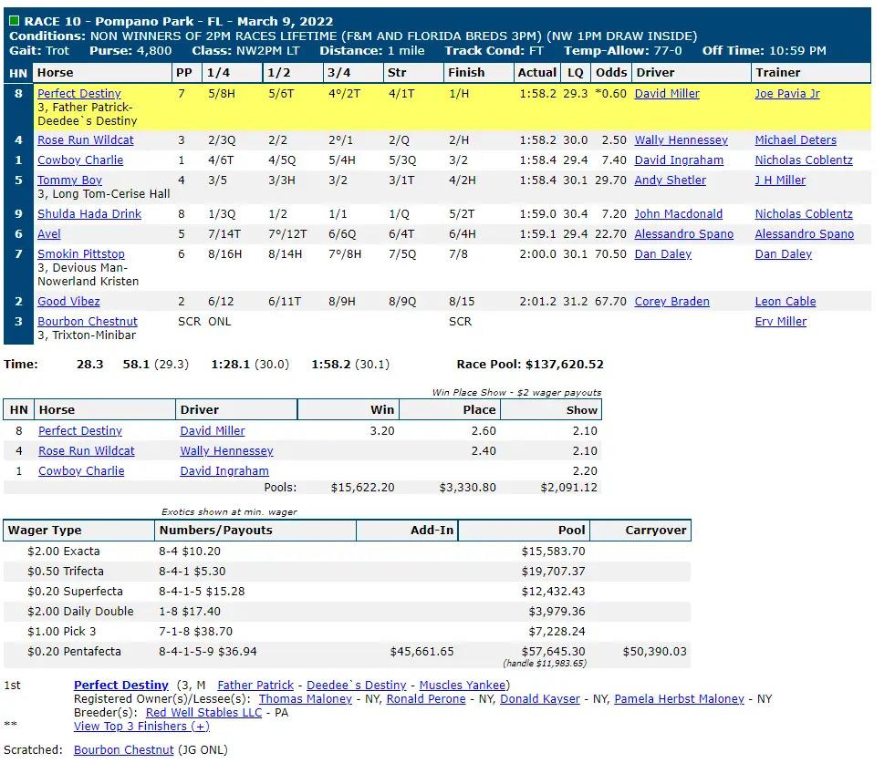This screenshot has width=895, height=763.
Task: Click the Race Pool $137,620.52 text
Action: [x=530, y=365]
